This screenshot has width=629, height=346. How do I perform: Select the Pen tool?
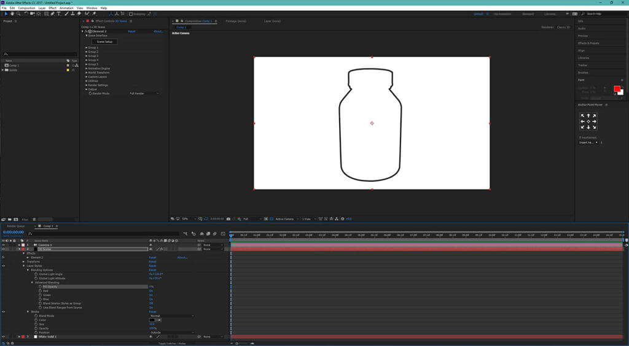(x=52, y=13)
